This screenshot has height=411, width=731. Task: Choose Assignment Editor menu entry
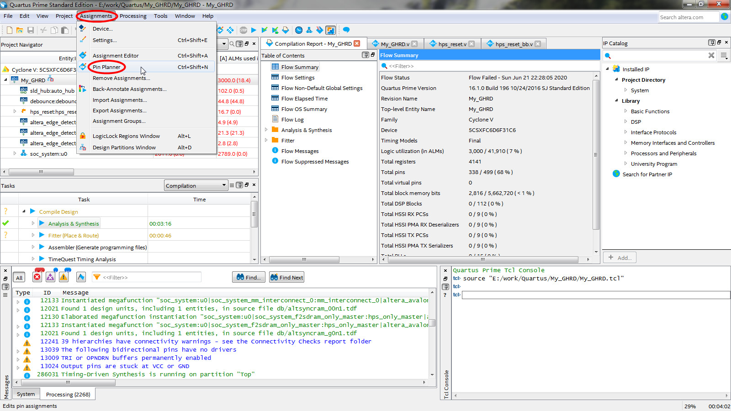pos(146,55)
